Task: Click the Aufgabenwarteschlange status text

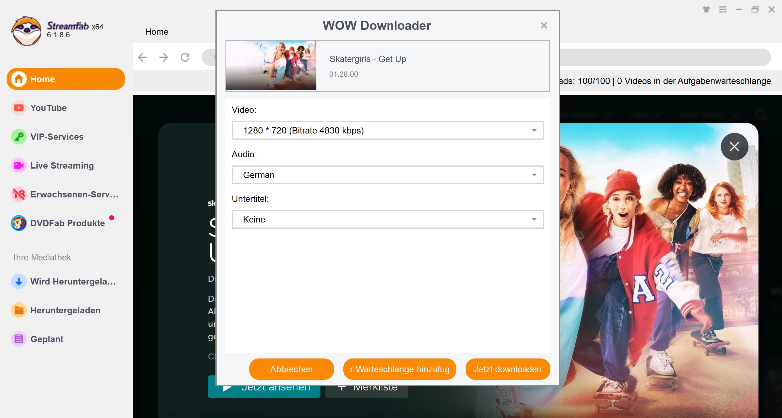Action: [x=665, y=81]
